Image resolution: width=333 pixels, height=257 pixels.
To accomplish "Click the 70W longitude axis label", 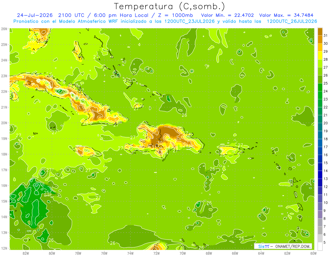I will (x=183, y=253).
